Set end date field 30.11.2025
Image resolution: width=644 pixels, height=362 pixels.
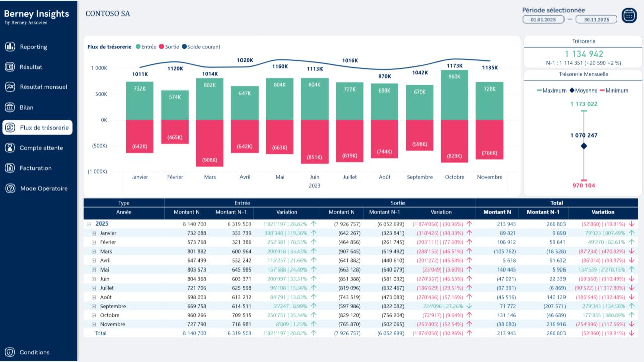pyautogui.click(x=596, y=20)
